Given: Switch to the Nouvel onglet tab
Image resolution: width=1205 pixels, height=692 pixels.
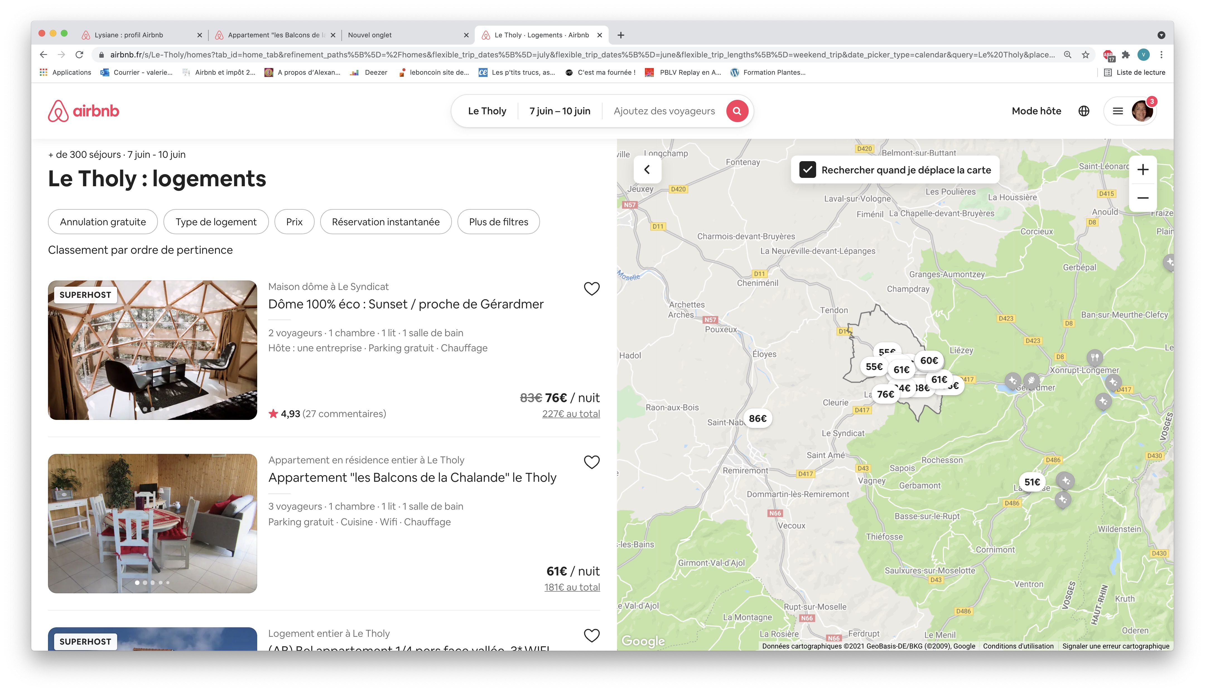Looking at the screenshot, I should pyautogui.click(x=370, y=35).
